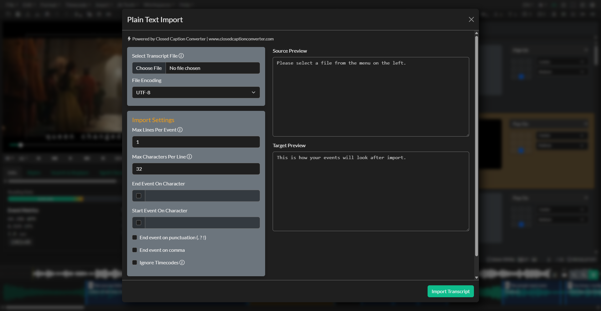
Task: Enable End event on punctuation
Action: (x=135, y=237)
